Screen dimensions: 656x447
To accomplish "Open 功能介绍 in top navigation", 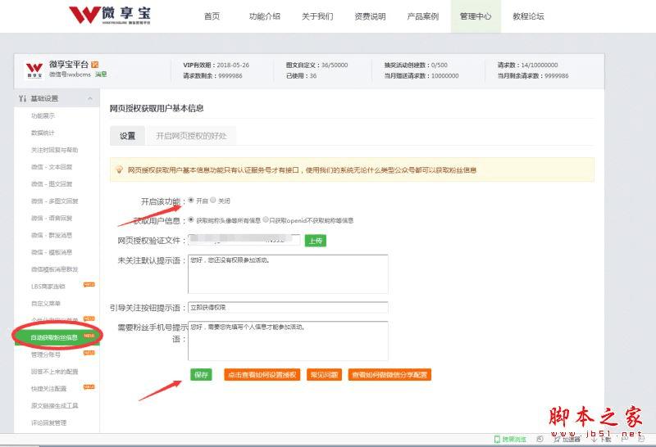I will click(x=264, y=16).
